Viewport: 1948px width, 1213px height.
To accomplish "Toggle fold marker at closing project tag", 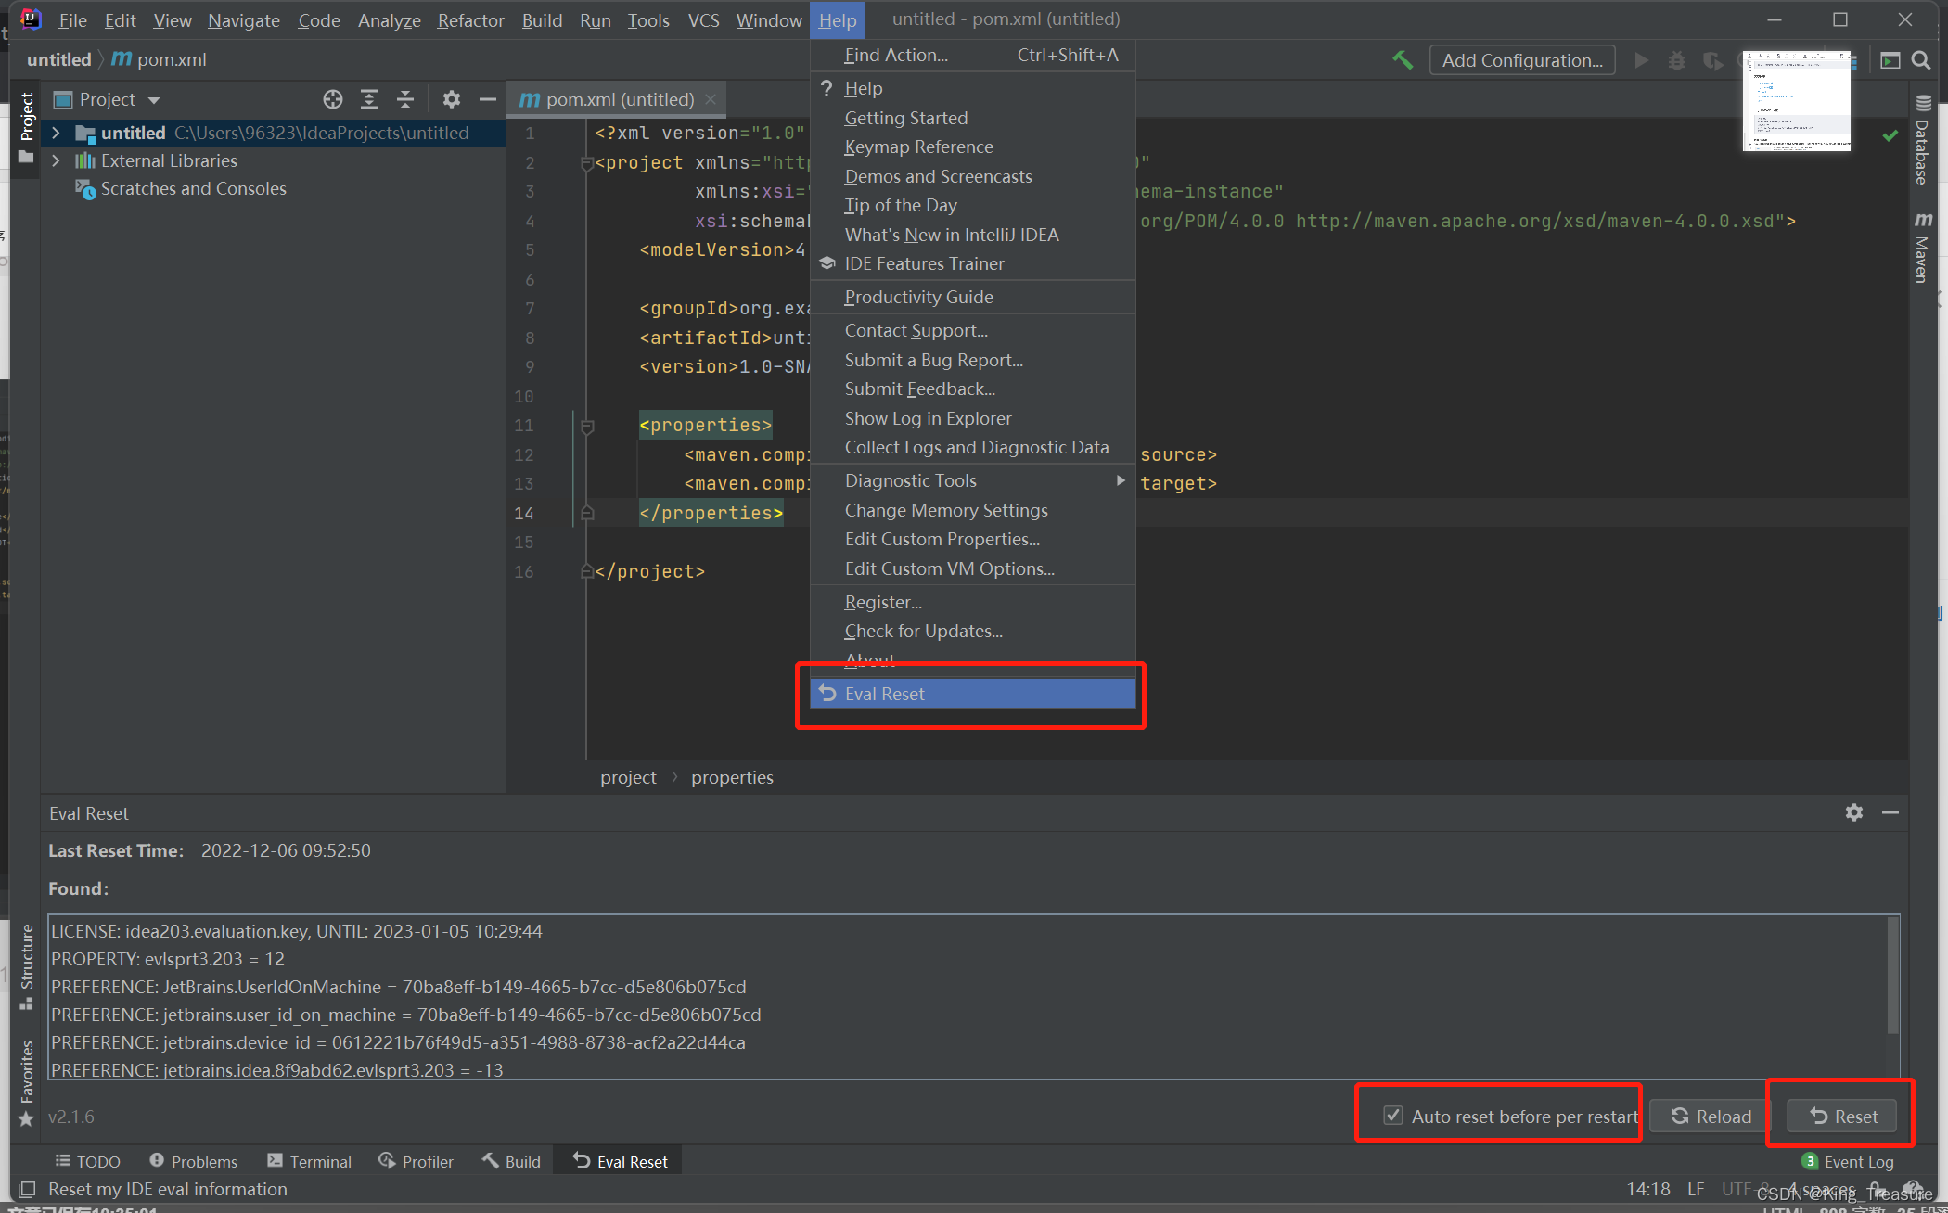I will tap(586, 571).
